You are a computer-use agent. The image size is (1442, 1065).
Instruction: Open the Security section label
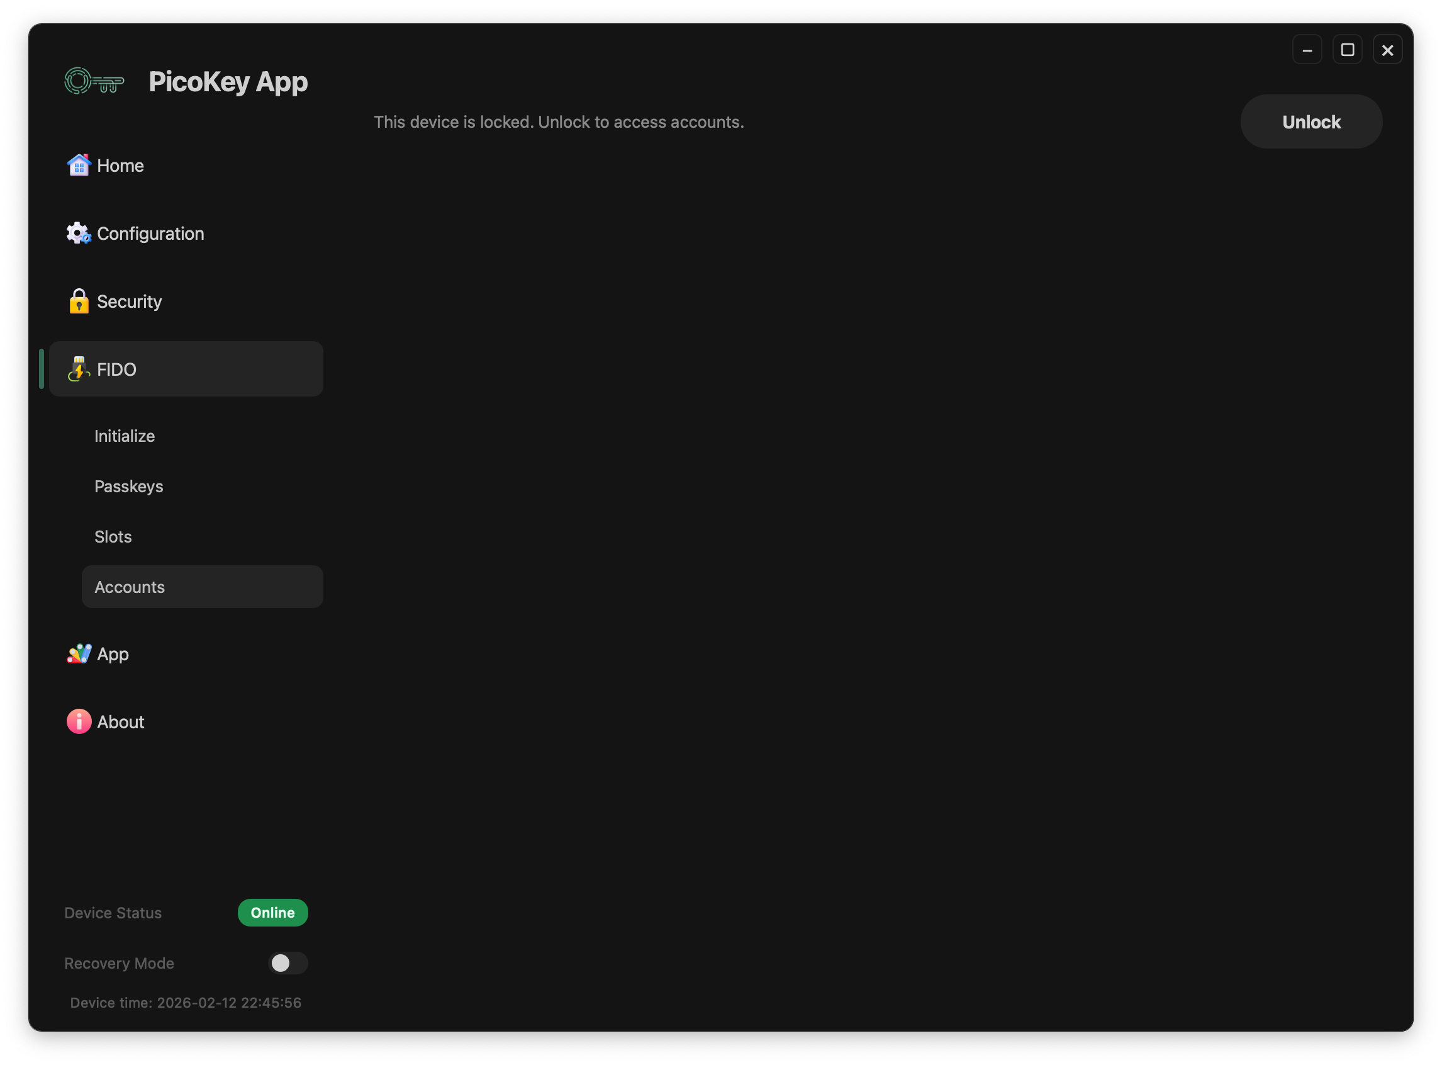click(x=130, y=301)
